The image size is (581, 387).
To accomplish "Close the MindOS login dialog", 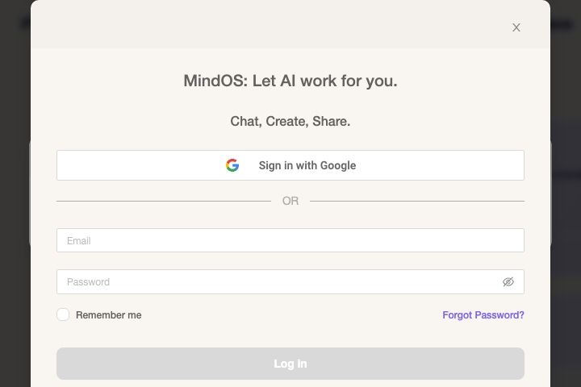I will [516, 27].
